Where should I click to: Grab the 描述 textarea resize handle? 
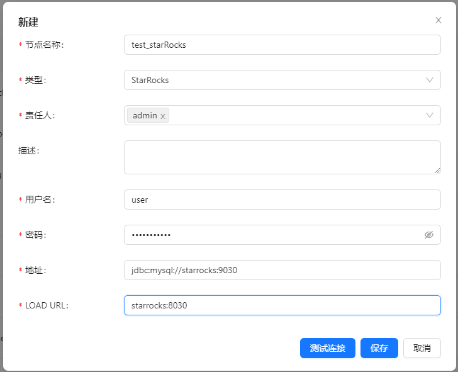click(437, 171)
